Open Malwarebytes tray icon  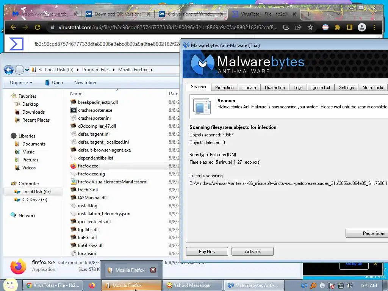(304, 286)
